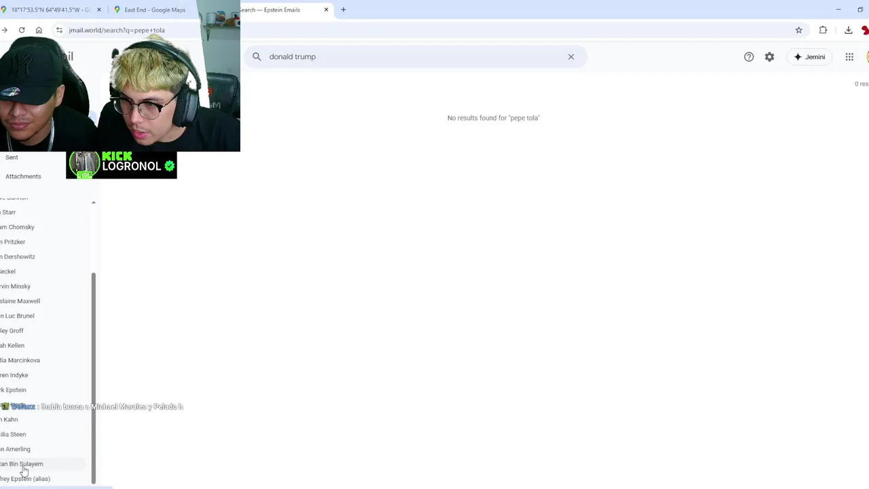Select the Groff contact in sidebar

(x=12, y=331)
